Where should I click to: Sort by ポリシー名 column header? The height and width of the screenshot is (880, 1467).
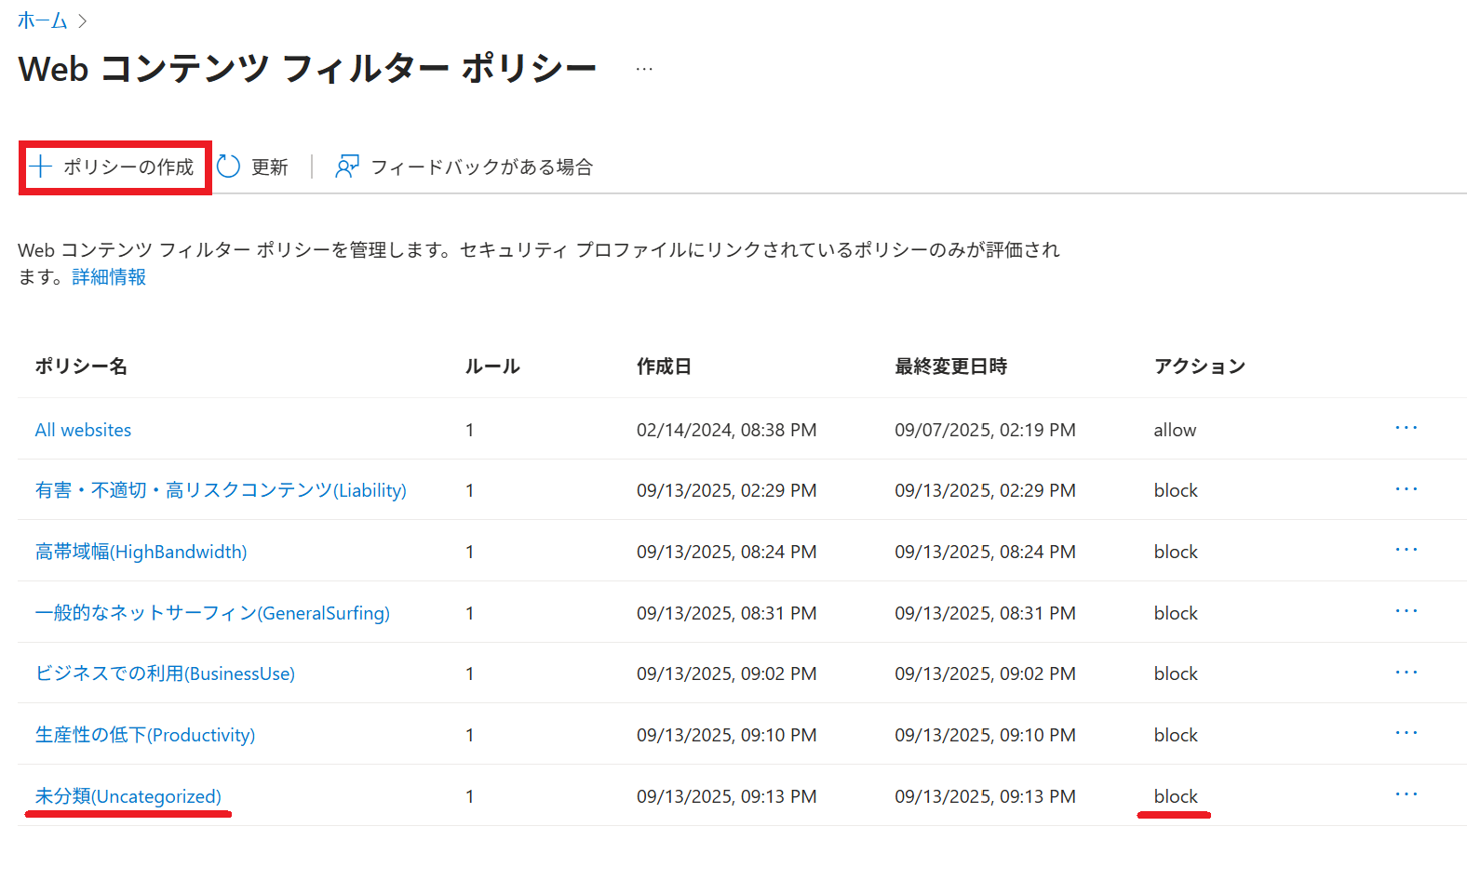[81, 367]
